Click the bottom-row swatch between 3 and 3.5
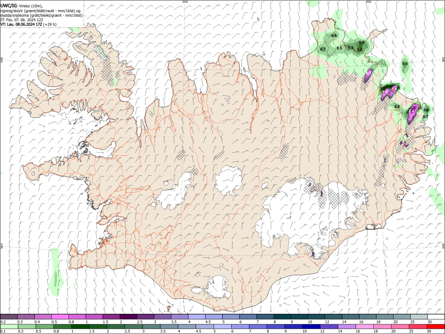The image size is (445, 334). tap(151, 326)
